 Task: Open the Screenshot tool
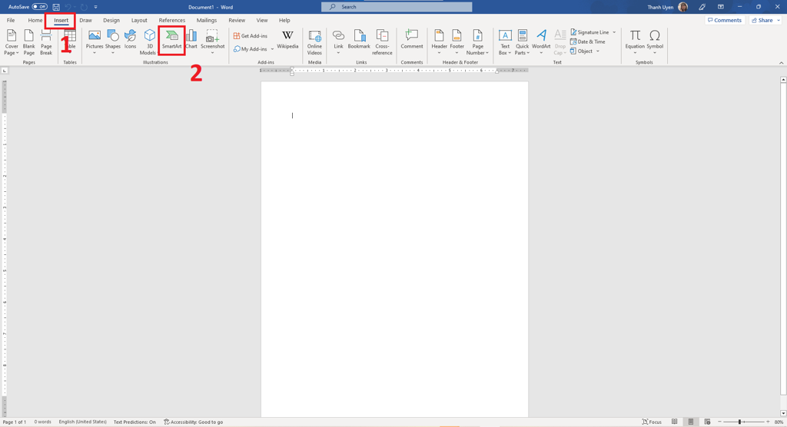tap(212, 41)
